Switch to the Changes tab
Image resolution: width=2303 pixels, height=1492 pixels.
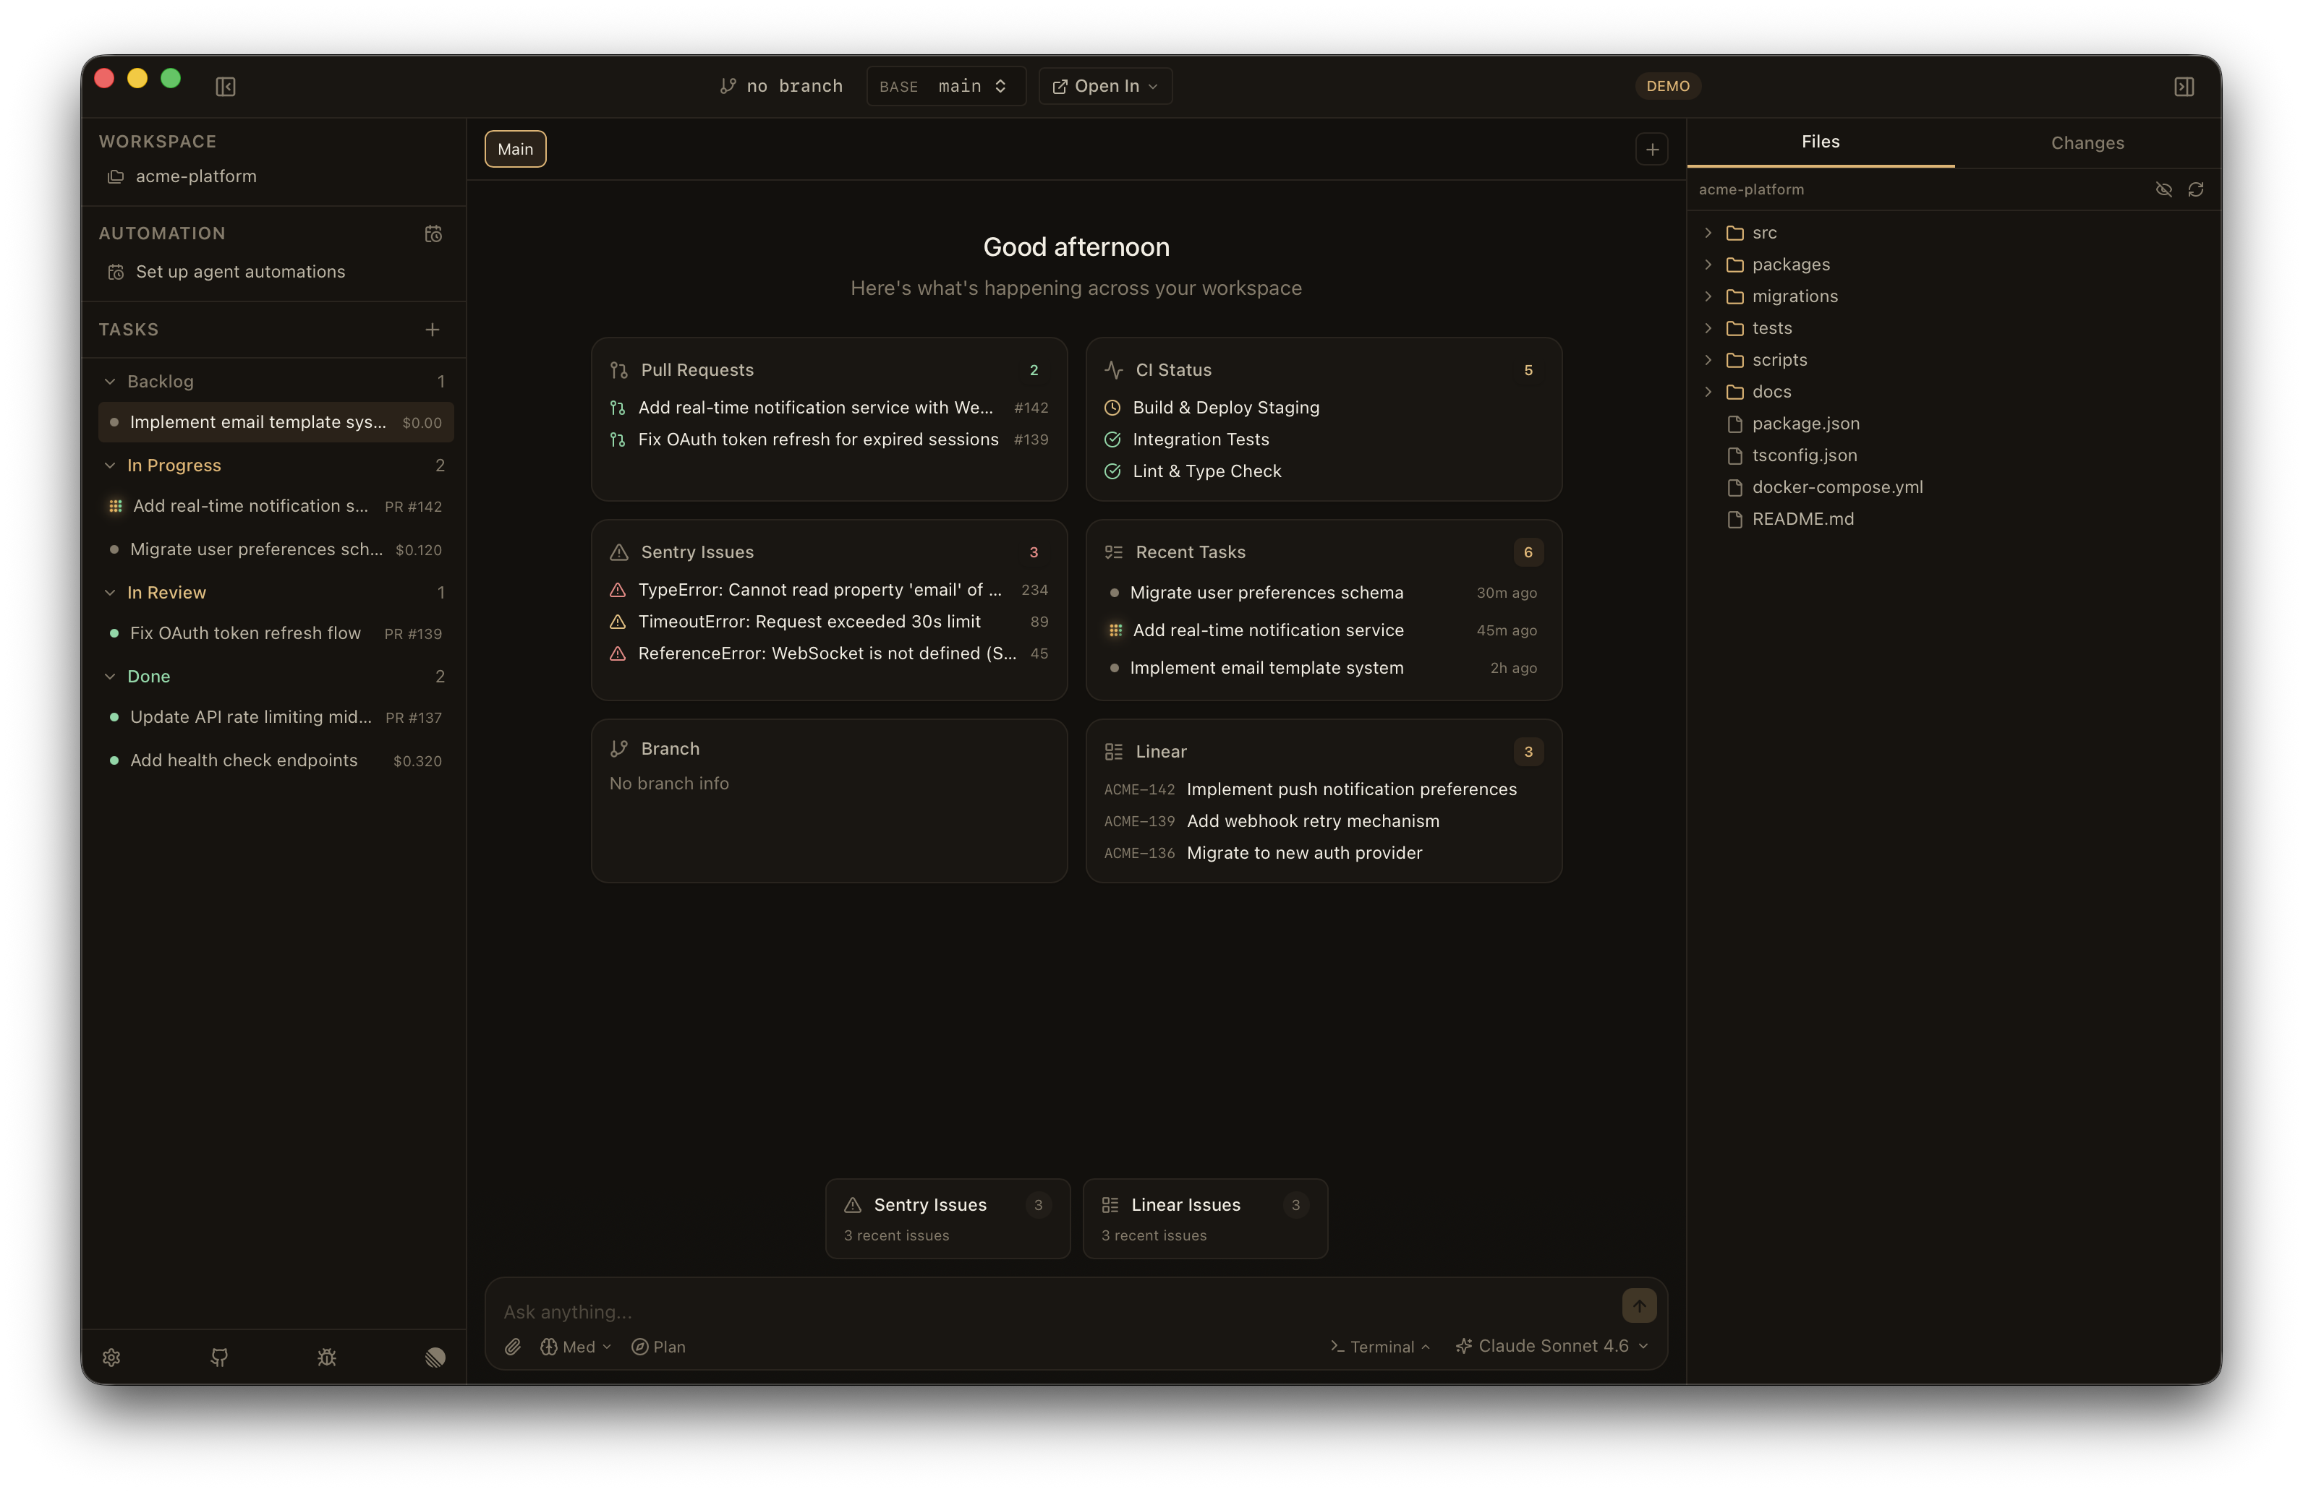pos(2088,142)
